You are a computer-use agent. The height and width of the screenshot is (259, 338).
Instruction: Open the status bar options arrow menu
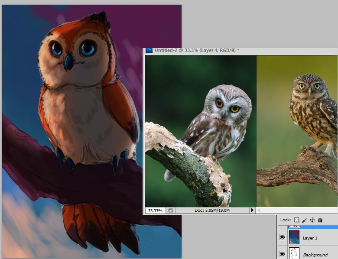coord(252,210)
